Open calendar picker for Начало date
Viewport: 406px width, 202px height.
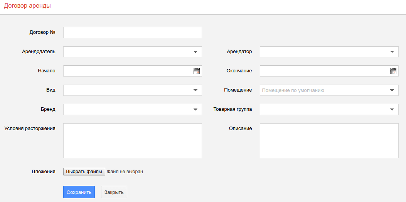point(197,71)
